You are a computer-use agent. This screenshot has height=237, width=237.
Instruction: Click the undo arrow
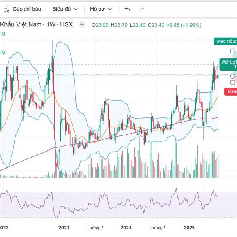tap(127, 9)
